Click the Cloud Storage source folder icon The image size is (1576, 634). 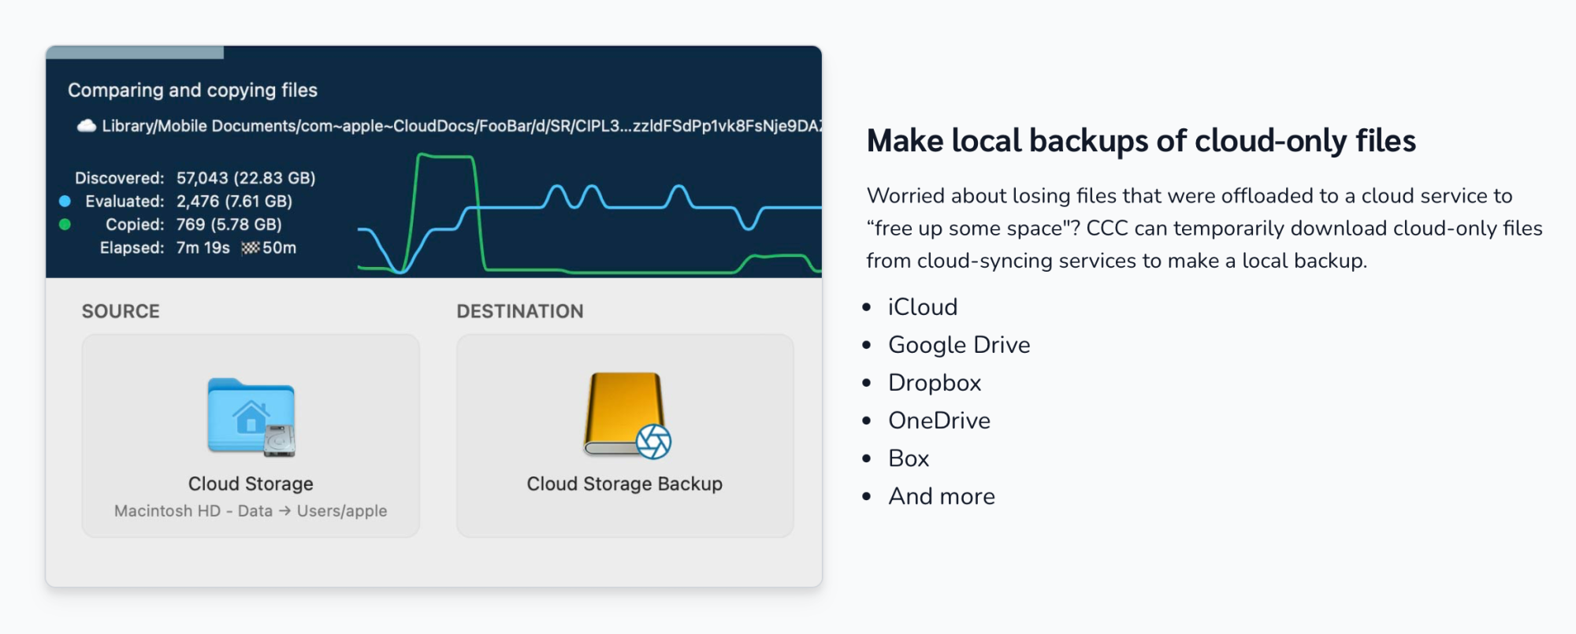(251, 417)
